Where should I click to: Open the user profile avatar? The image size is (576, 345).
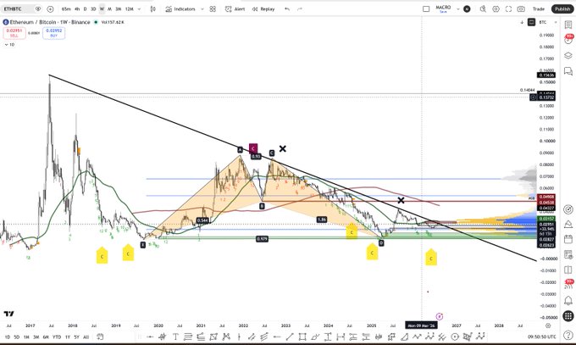(467, 8)
